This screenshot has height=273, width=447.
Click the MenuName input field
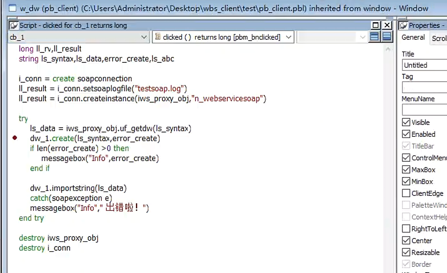pyautogui.click(x=424, y=110)
